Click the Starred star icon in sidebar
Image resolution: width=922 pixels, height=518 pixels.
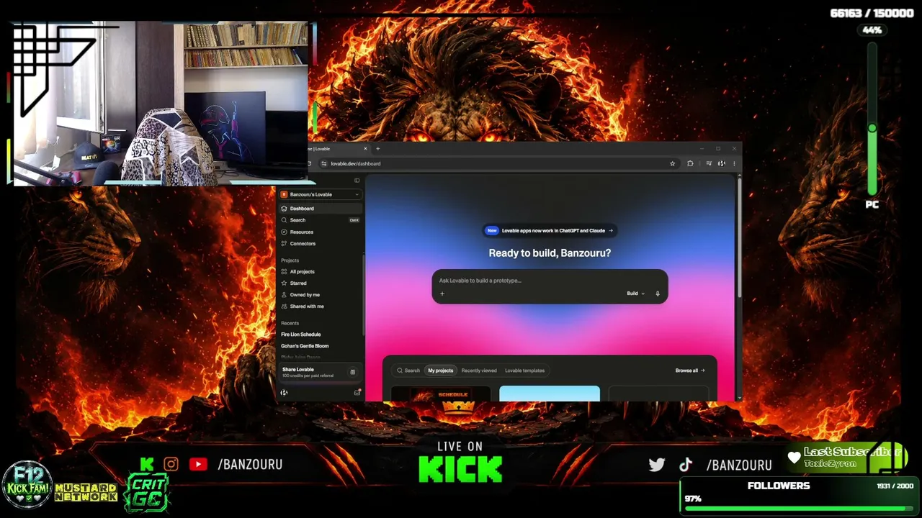pos(284,283)
